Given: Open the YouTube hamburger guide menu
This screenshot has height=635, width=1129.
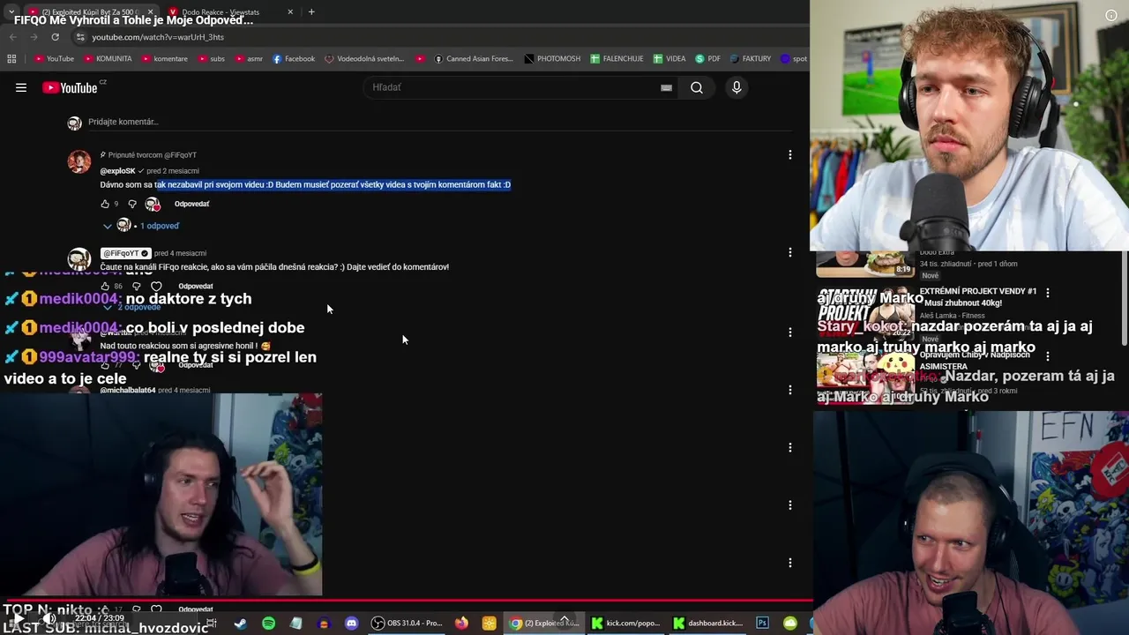Looking at the screenshot, I should tap(21, 87).
